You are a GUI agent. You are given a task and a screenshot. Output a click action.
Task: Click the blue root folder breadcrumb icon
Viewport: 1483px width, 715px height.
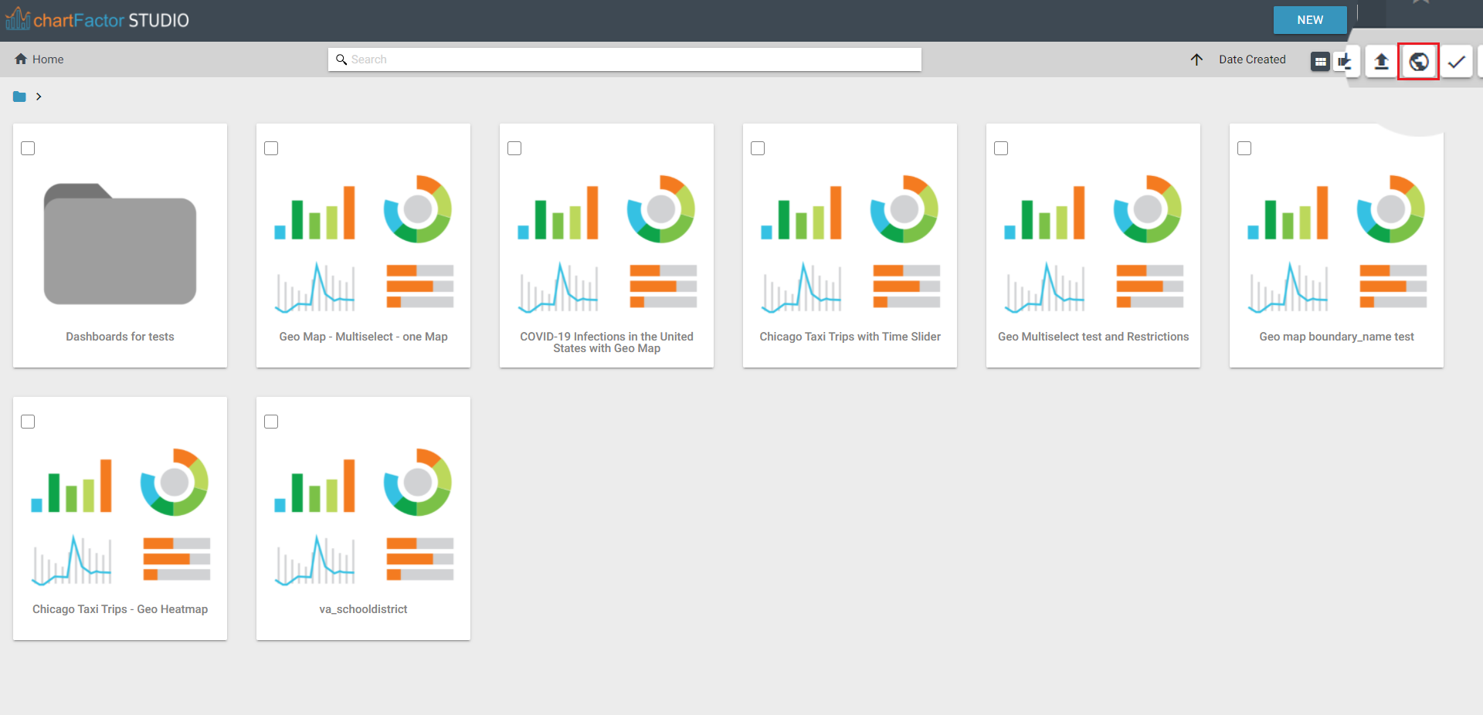19,97
